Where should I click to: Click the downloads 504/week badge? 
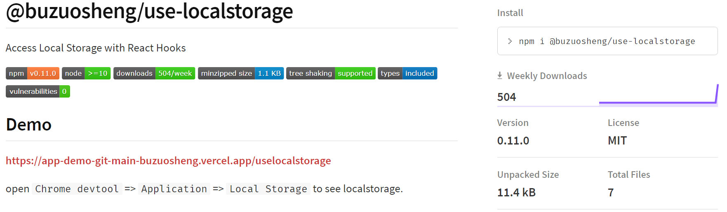[154, 73]
